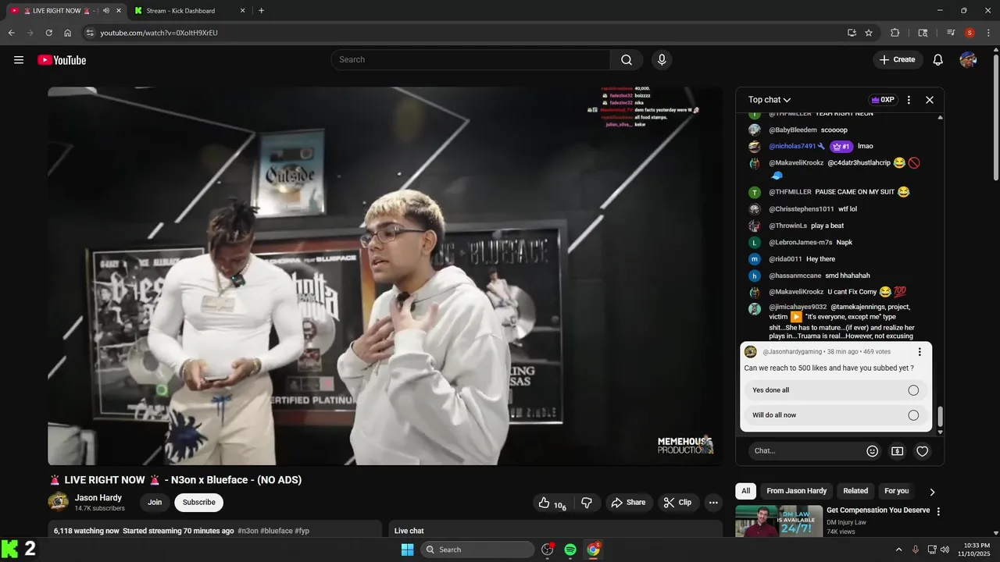Reload the current page
The height and width of the screenshot is (562, 1000).
tap(48, 33)
